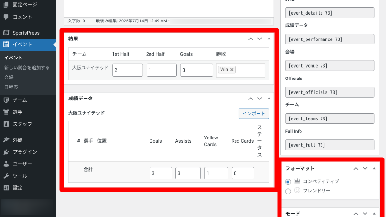Open 新しい試合を追加する submenu item
This screenshot has width=386, height=217.
click(x=27, y=68)
